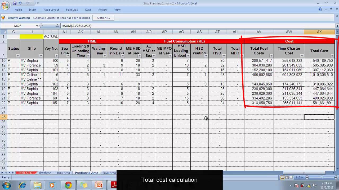Switch to Page Break Preview button
Screen dimensions: 339x190
click(x=292, y=177)
